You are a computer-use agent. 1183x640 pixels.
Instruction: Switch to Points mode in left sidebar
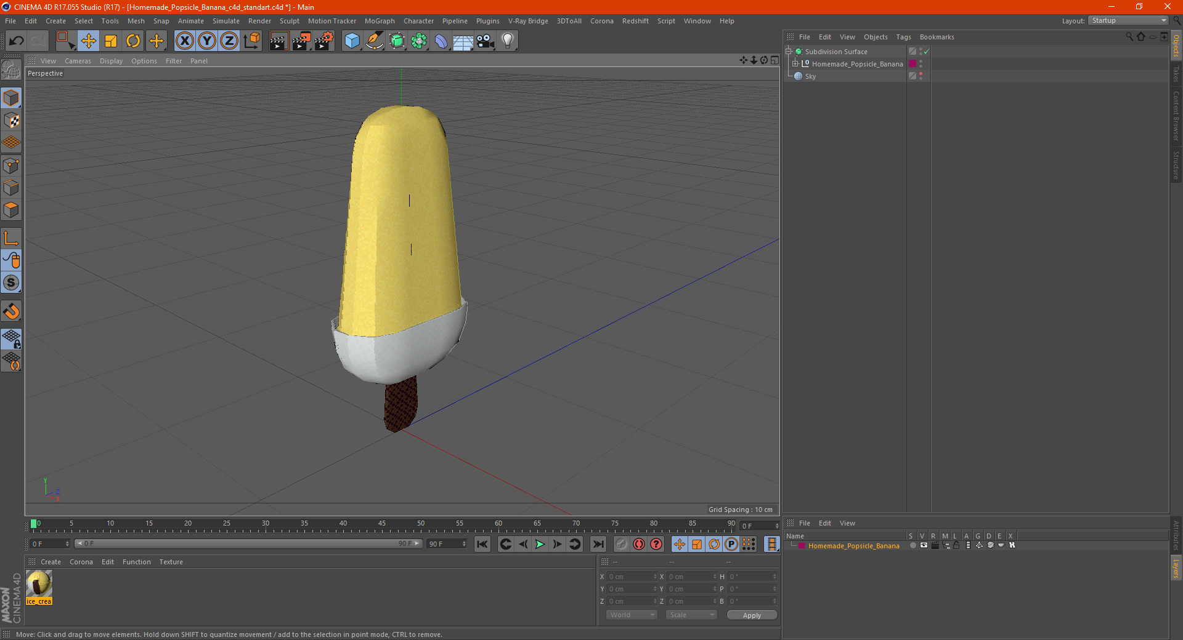point(11,166)
